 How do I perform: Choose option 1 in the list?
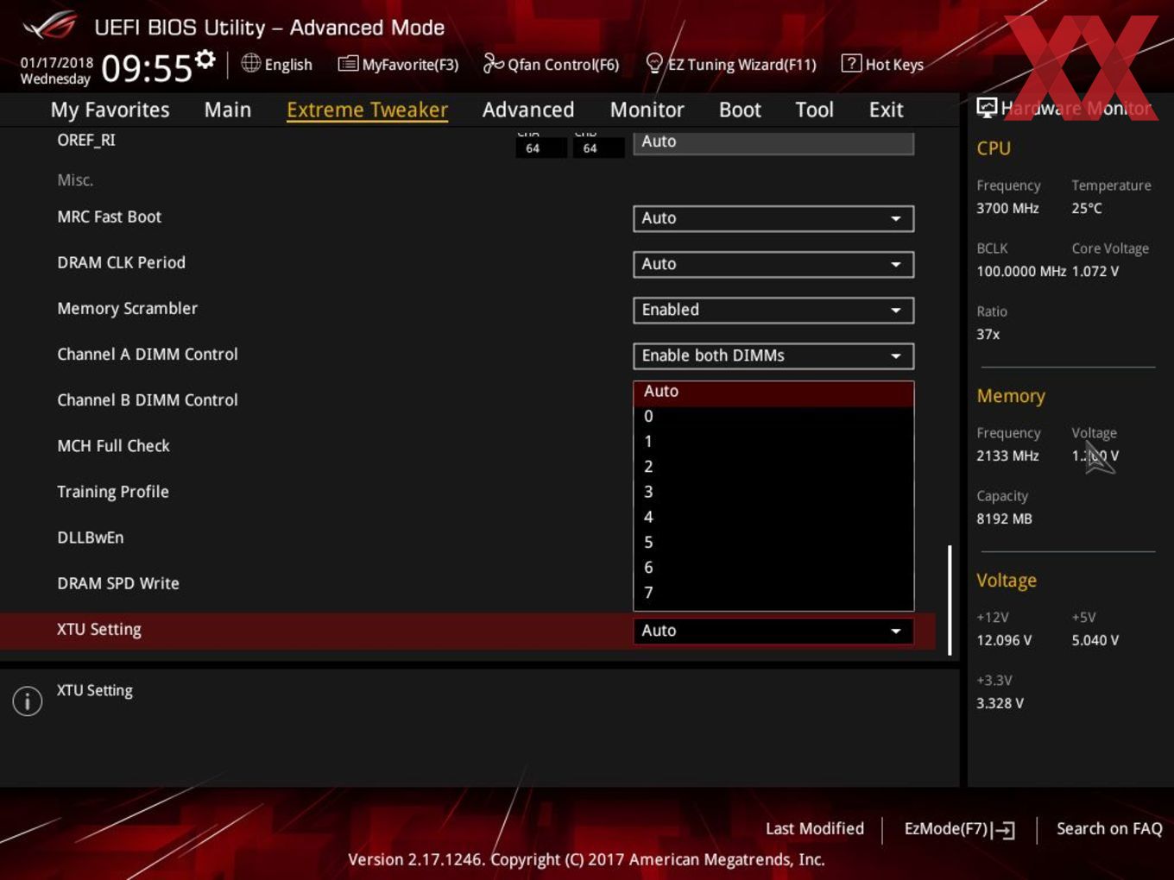[x=773, y=442]
